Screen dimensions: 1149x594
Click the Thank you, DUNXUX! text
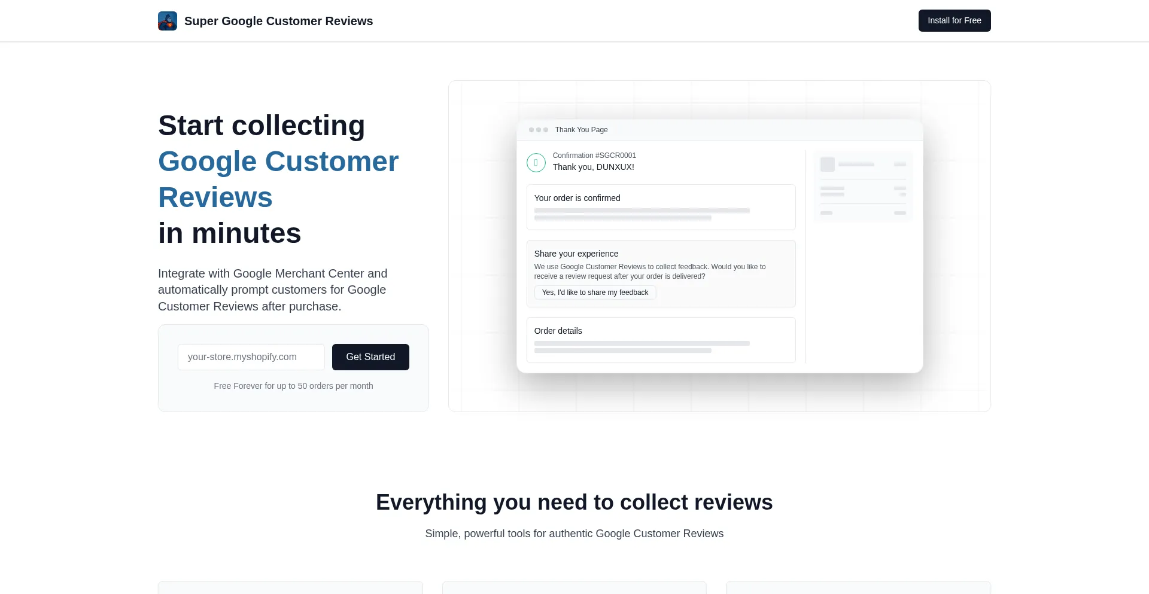(x=593, y=167)
